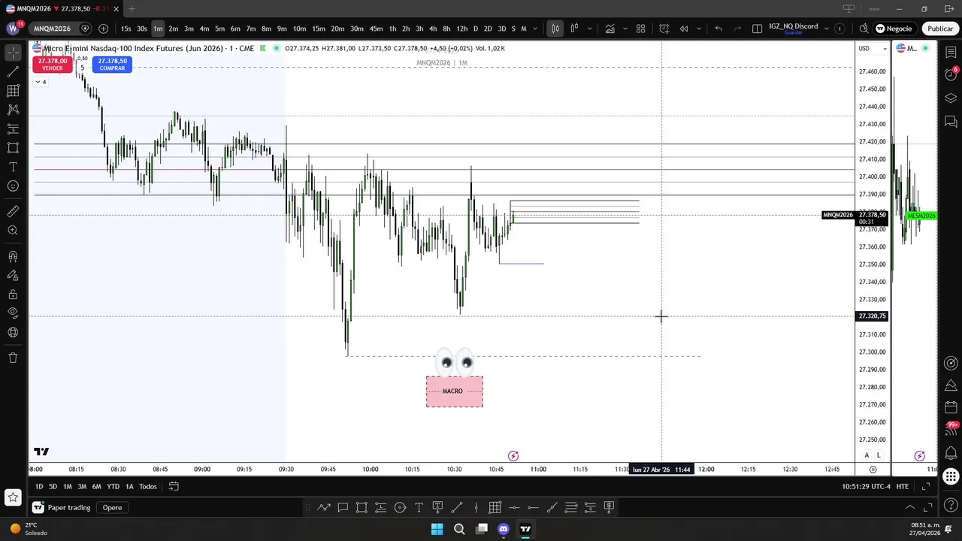Activate the zoom in tool
The width and height of the screenshot is (962, 541).
[x=13, y=231]
